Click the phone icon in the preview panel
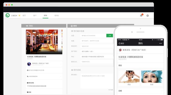171x95 pixels. tap(28, 76)
